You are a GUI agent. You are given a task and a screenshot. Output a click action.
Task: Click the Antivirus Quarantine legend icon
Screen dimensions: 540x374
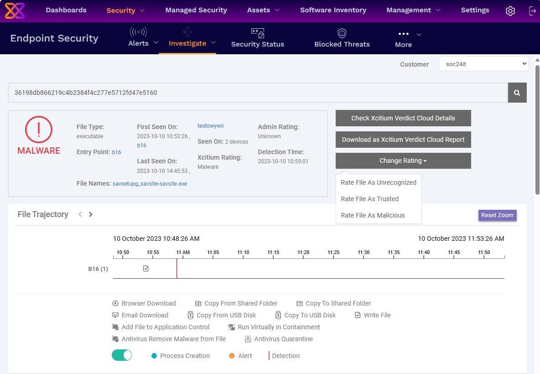tap(248, 339)
